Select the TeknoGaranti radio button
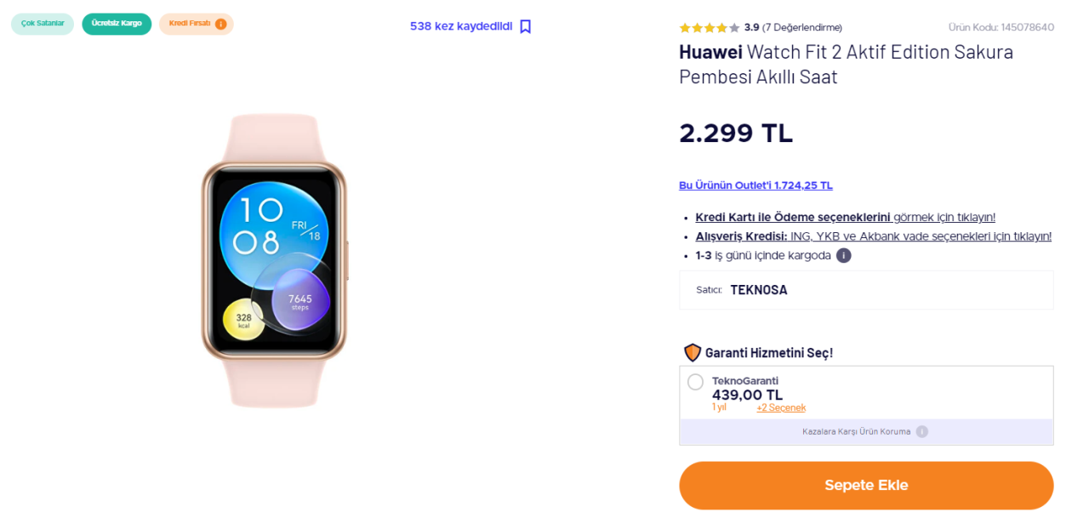 tap(695, 382)
